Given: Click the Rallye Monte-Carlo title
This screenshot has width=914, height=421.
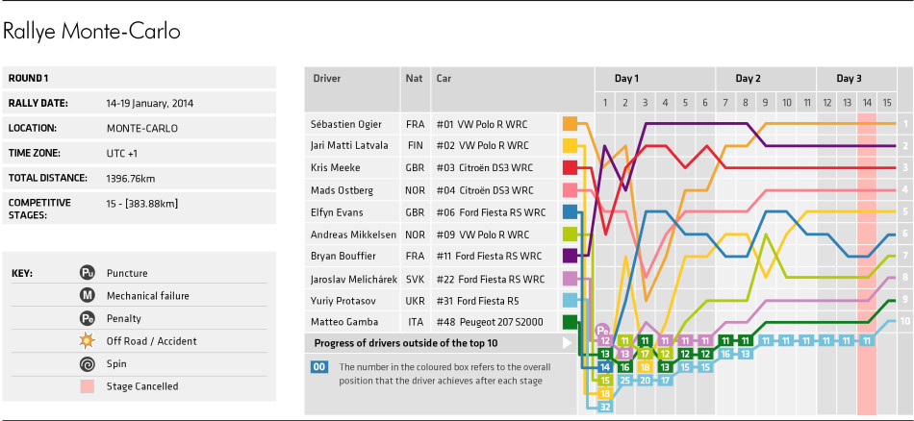Looking at the screenshot, I should [91, 33].
